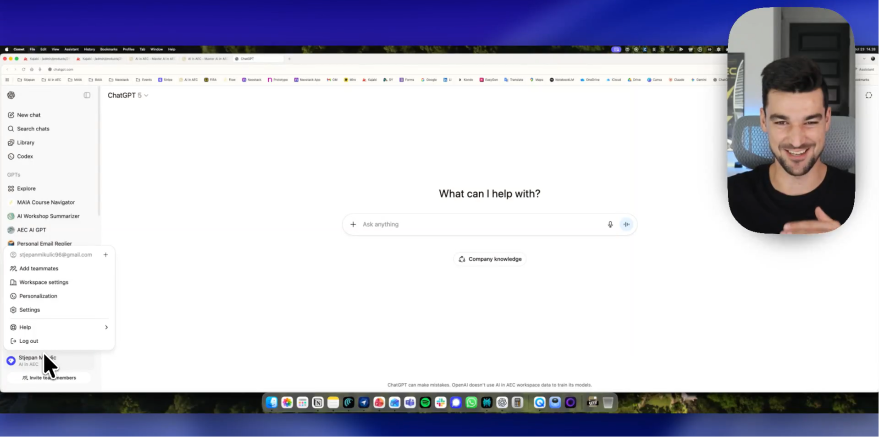Open the AEC AI GPT
Screen dimensions: 879x437
click(27, 230)
